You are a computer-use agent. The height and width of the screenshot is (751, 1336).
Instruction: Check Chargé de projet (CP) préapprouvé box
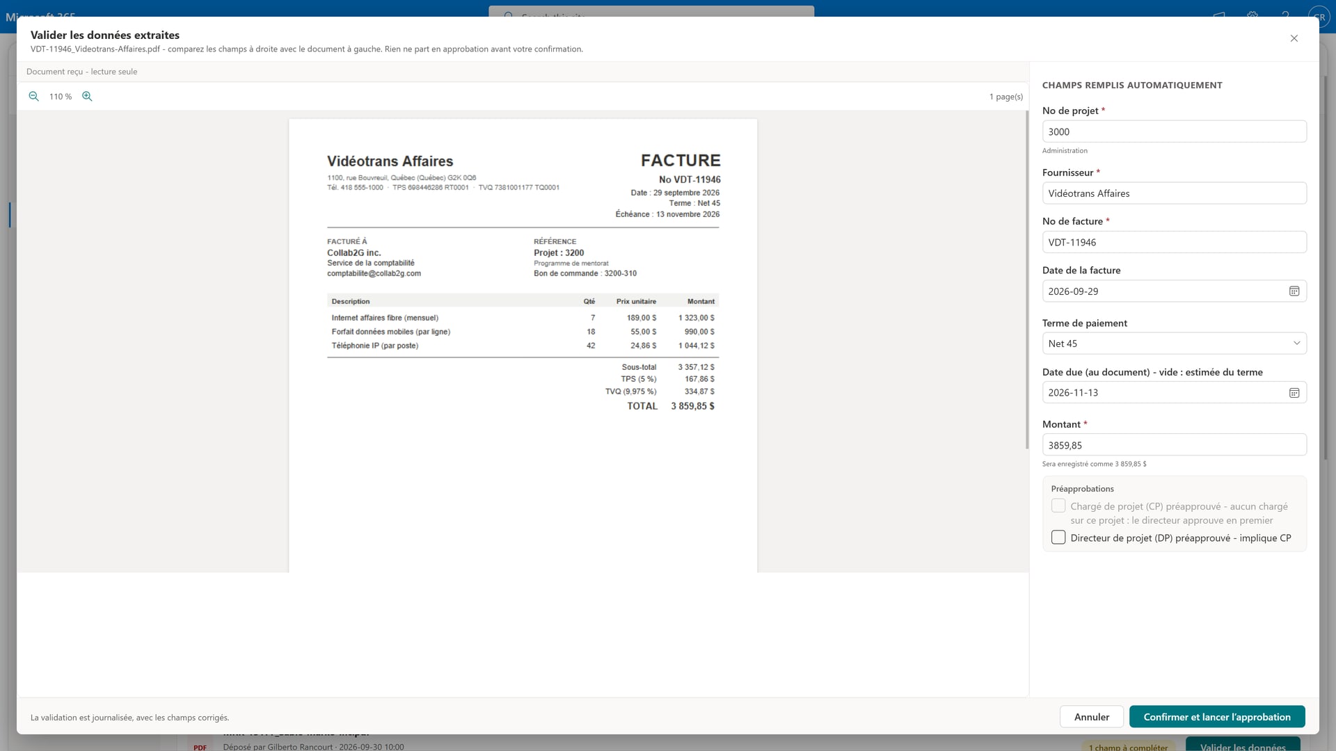tap(1058, 506)
